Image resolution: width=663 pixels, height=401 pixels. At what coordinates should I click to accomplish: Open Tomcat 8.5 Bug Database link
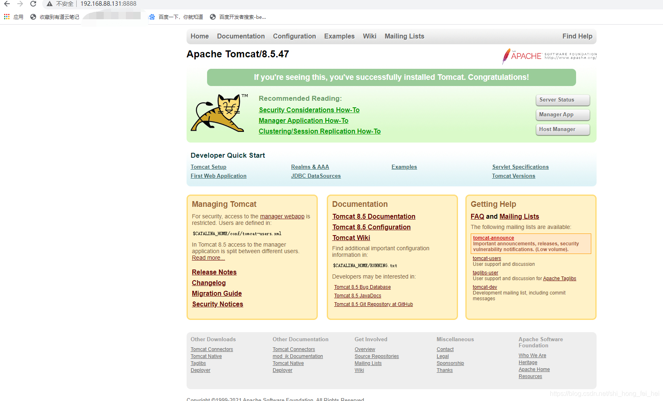362,287
